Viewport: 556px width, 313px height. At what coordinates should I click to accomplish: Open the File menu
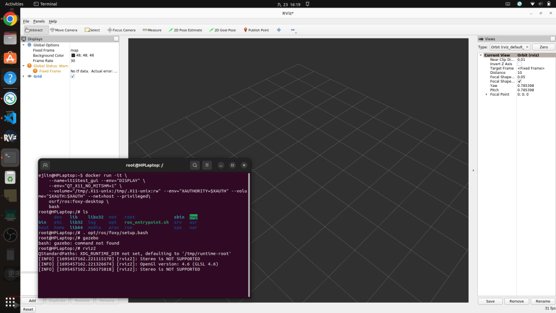(x=26, y=21)
